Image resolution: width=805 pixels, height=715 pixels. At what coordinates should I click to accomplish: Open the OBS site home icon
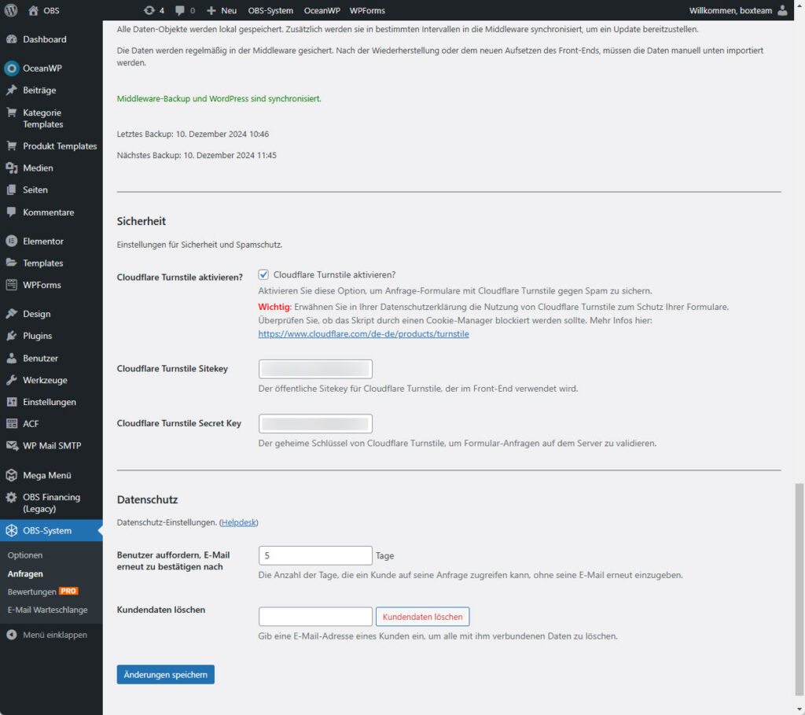[33, 10]
